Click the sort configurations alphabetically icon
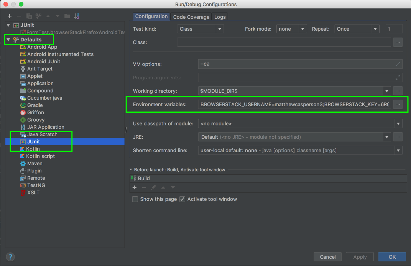Viewport: 411px width, 266px height. [77, 16]
